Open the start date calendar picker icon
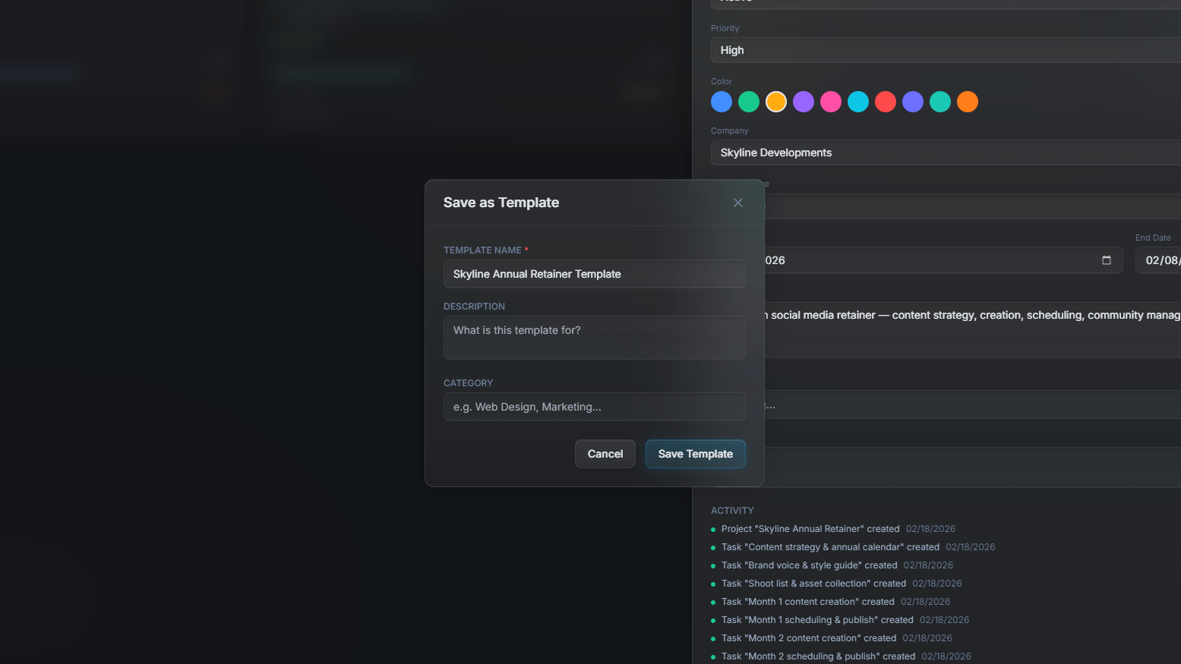The width and height of the screenshot is (1181, 664). click(1106, 260)
